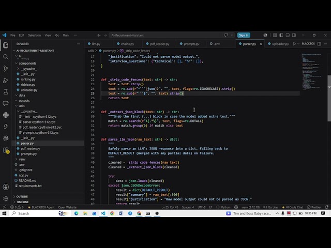Toggle Prettier in status bar
This screenshot has height=248, width=331.
pos(314,207)
